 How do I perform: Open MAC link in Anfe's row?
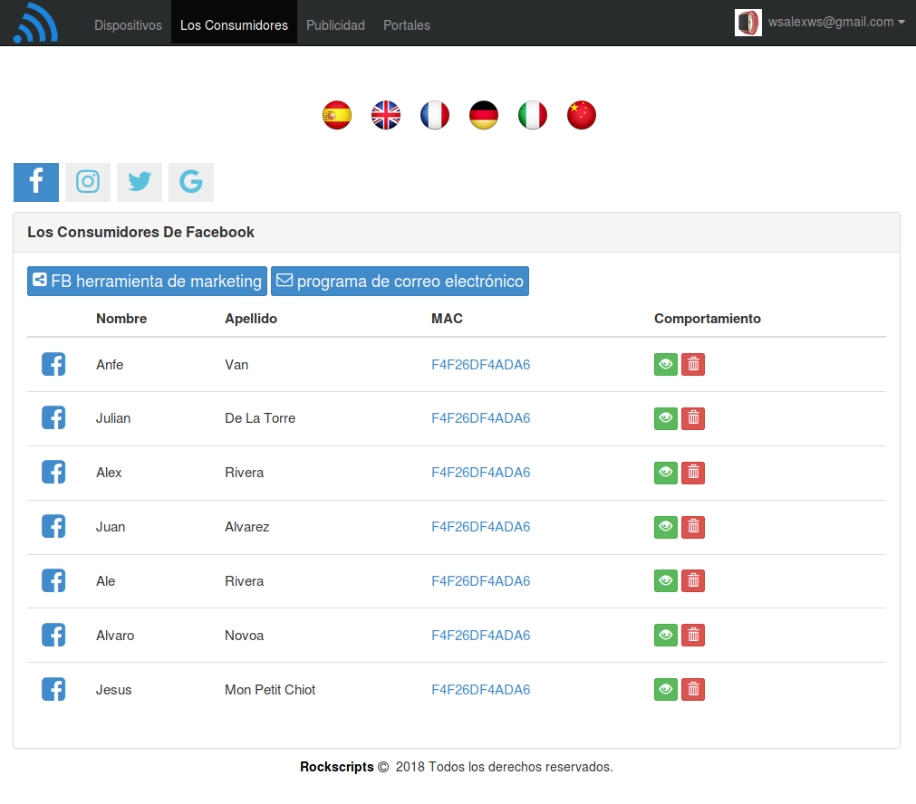(x=481, y=365)
